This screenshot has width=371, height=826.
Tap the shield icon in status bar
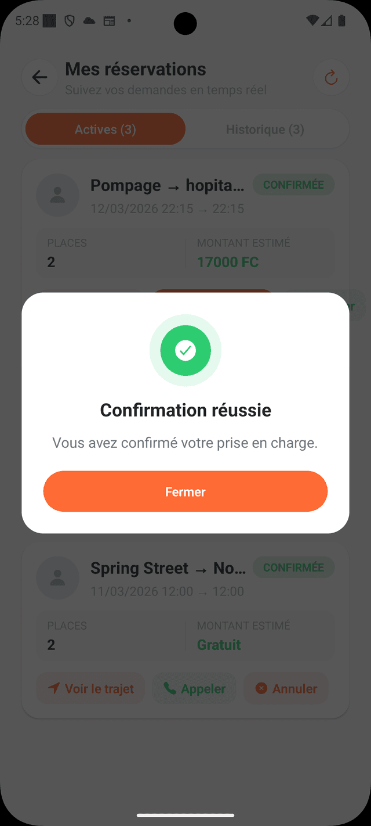(70, 21)
